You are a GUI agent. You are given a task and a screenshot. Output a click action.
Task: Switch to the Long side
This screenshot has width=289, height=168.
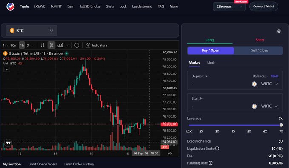pyautogui.click(x=210, y=40)
